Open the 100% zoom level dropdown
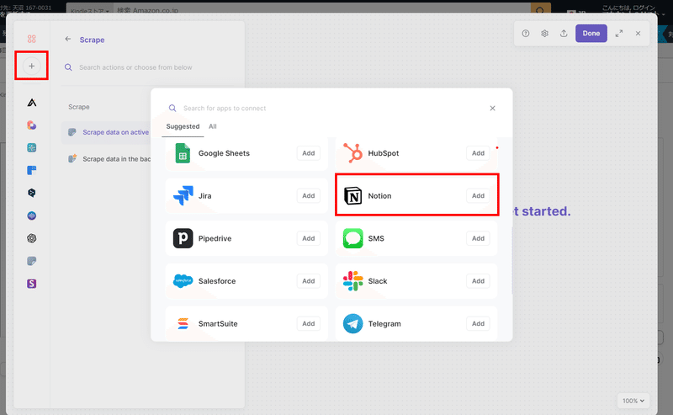The image size is (673, 415). [x=633, y=401]
